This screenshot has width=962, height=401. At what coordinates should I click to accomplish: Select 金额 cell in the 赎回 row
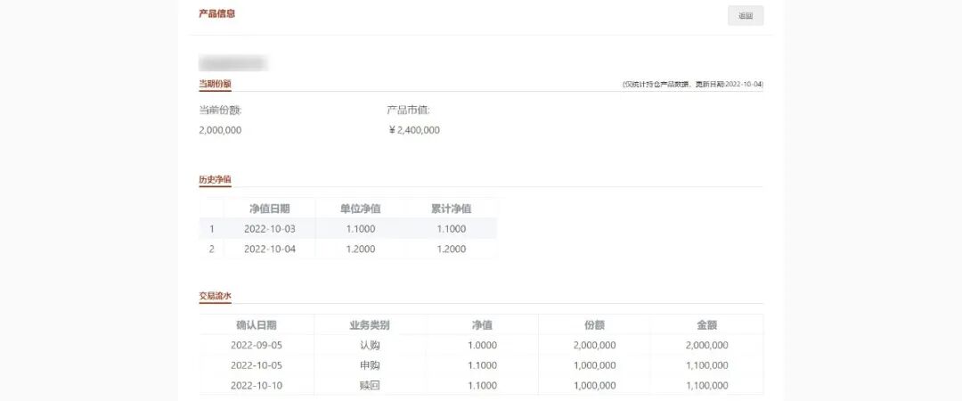click(706, 386)
